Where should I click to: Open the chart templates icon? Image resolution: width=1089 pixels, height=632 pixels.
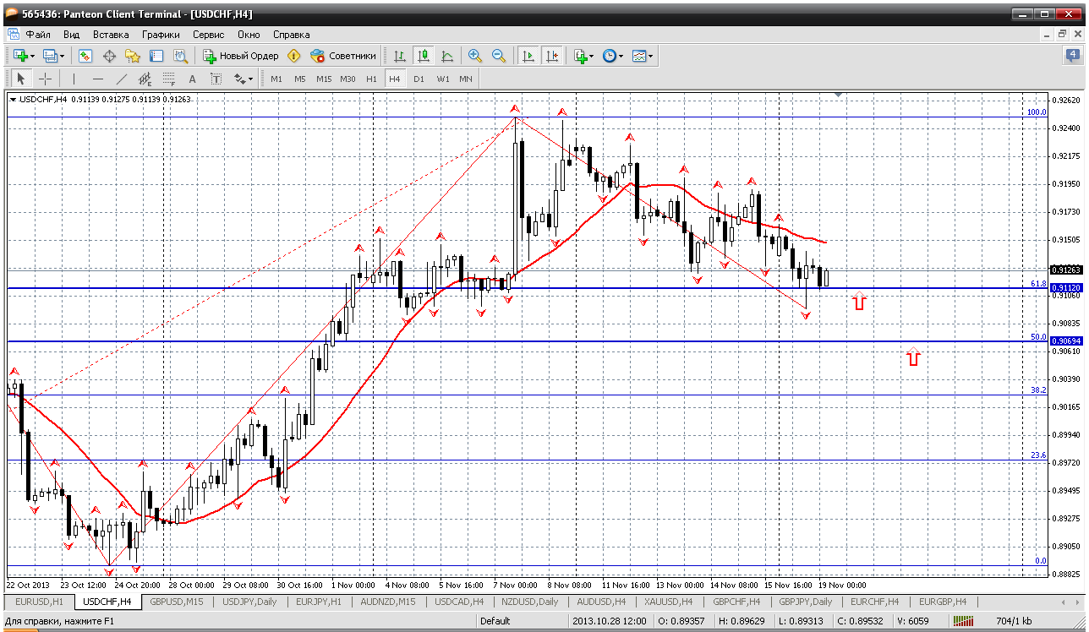639,56
